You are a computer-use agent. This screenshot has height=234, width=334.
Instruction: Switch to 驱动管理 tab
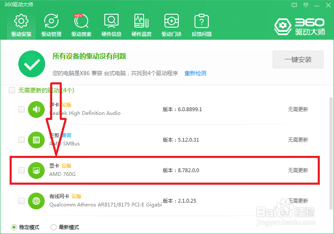(51, 25)
